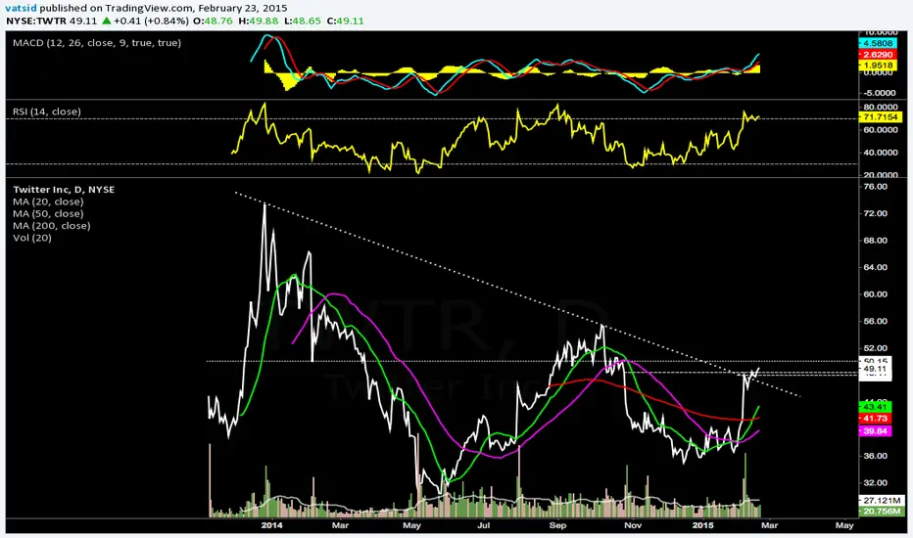Click the Nov time axis label
This screenshot has width=913, height=538.
[633, 525]
